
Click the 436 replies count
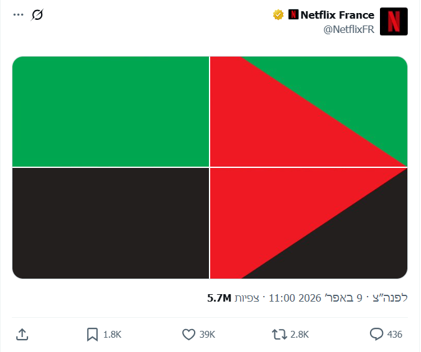395,334
